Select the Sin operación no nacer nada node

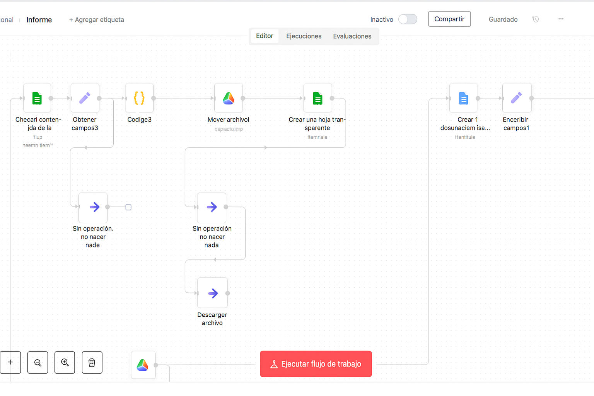click(212, 207)
